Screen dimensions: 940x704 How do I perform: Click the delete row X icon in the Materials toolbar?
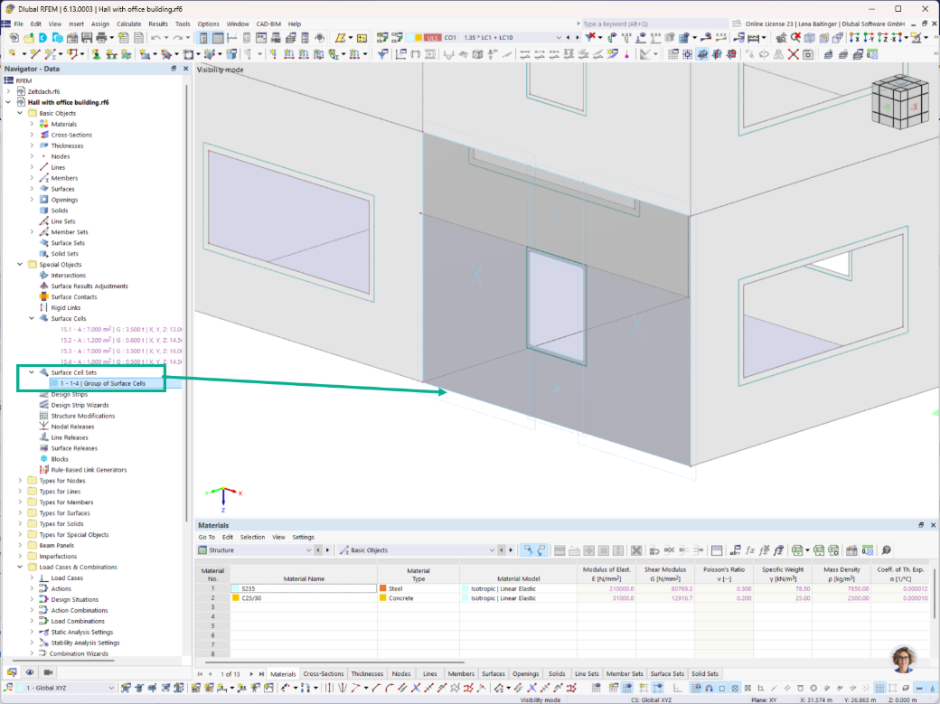click(x=636, y=549)
